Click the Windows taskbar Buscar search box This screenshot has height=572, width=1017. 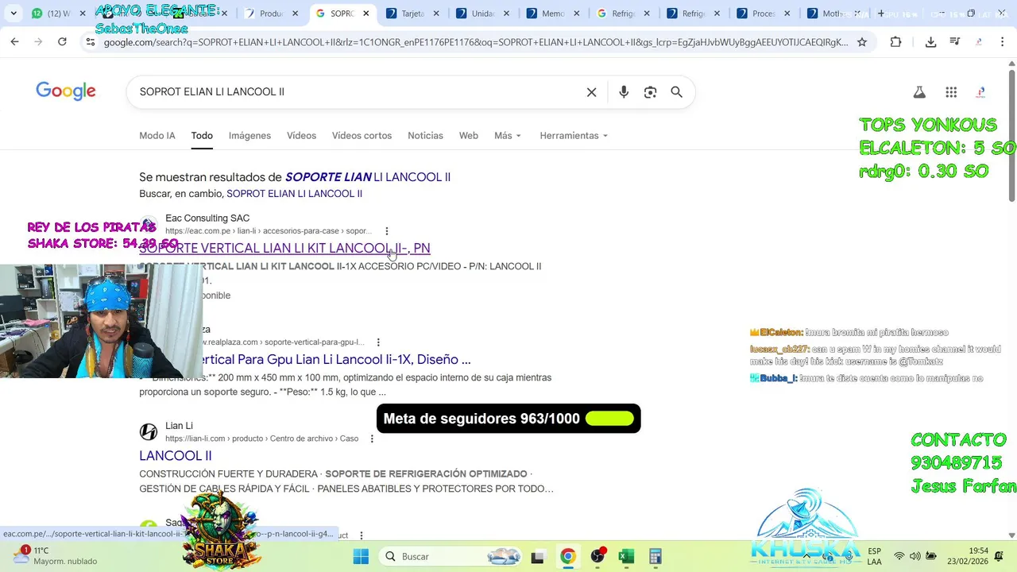[449, 556]
